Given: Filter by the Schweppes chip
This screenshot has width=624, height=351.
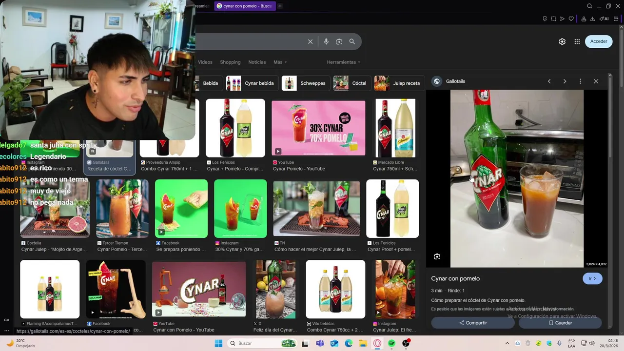Looking at the screenshot, I should 305,83.
